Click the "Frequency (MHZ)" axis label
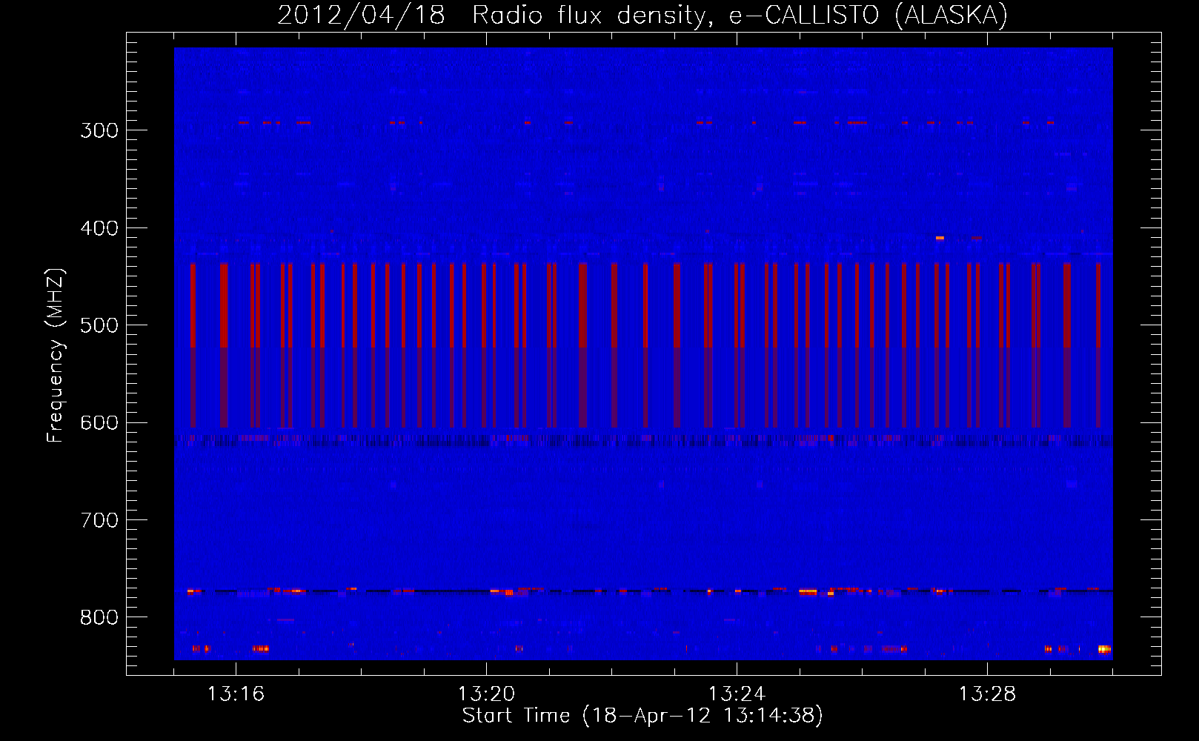The width and height of the screenshot is (1199, 741). [x=56, y=356]
